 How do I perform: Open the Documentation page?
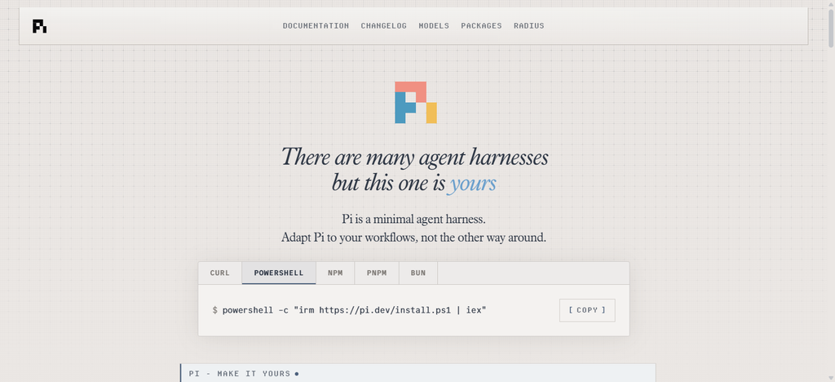[316, 25]
